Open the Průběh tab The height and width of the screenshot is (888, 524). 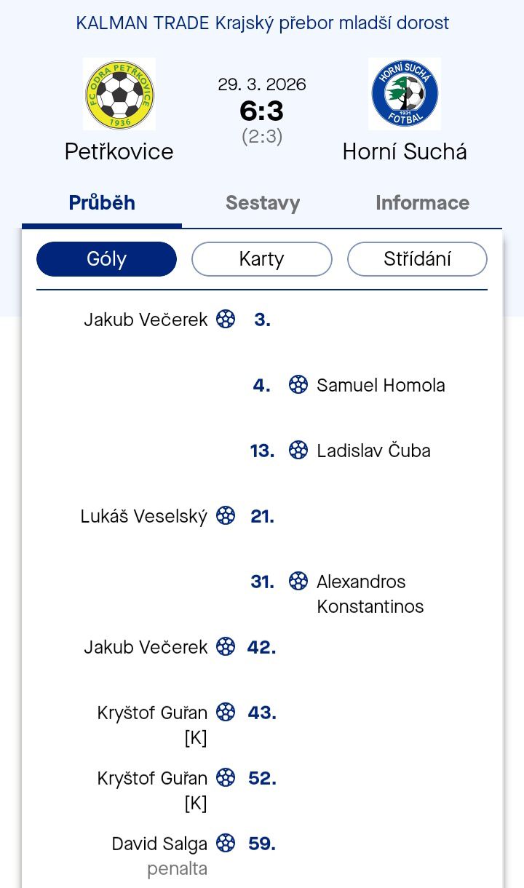pos(102,202)
